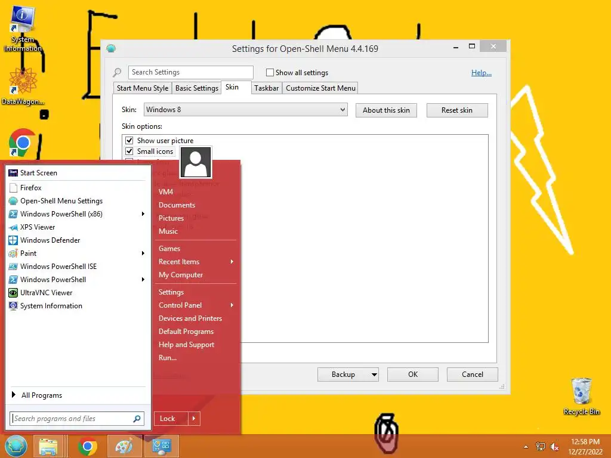Click the network tray icon
Screen dimensions: 611x458
click(x=540, y=447)
